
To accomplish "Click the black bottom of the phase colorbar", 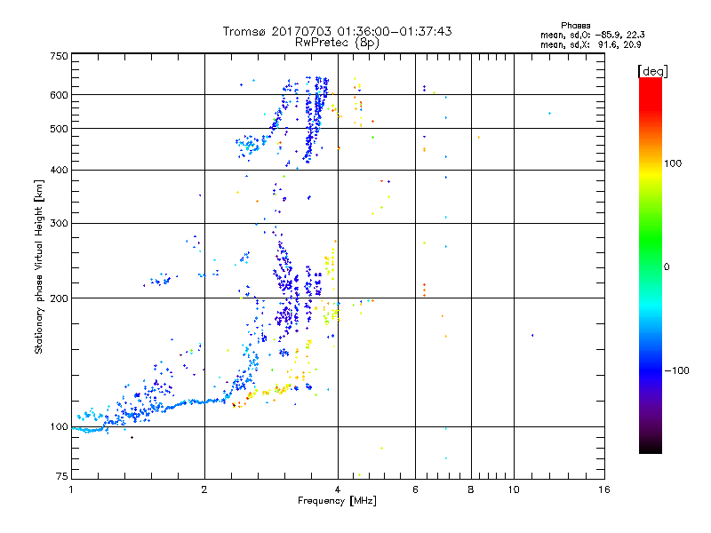I will [x=651, y=447].
